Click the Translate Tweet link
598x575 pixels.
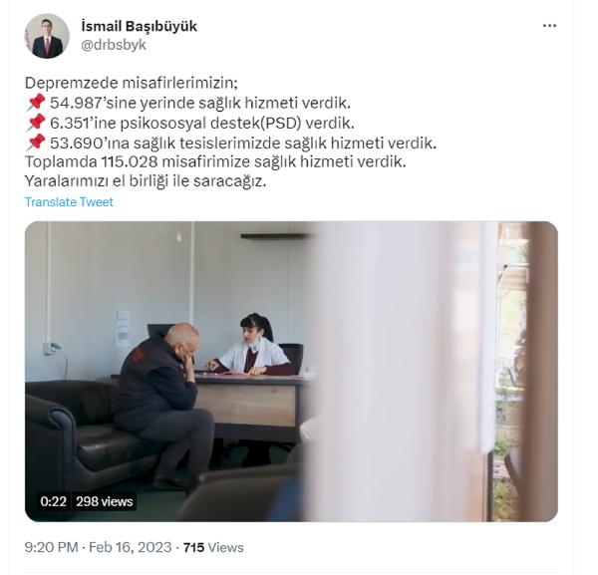[69, 201]
